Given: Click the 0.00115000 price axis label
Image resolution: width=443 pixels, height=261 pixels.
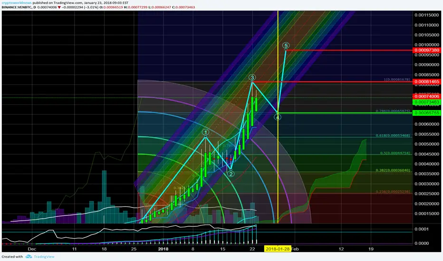Looking at the screenshot, I should (427, 15).
